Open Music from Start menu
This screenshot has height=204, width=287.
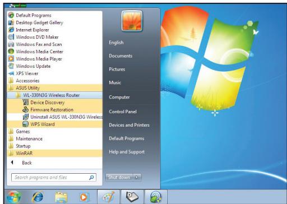coord(115,82)
